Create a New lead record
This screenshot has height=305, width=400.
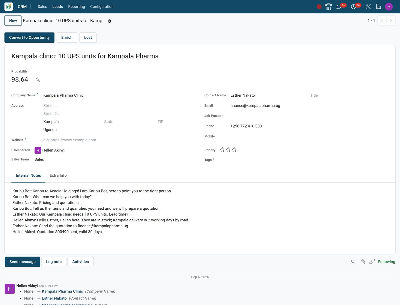tap(13, 21)
